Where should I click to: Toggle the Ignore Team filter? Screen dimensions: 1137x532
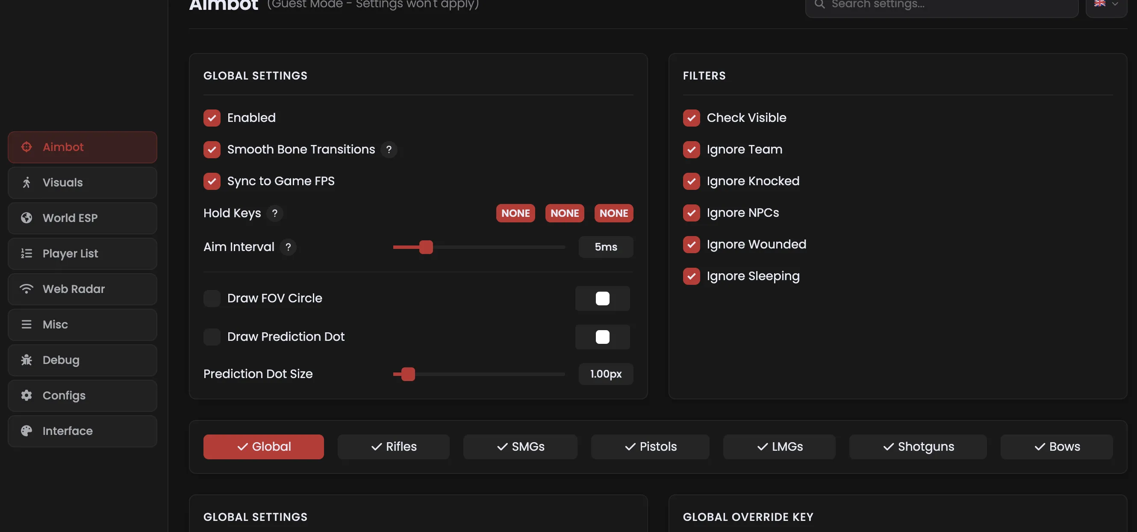[691, 150]
